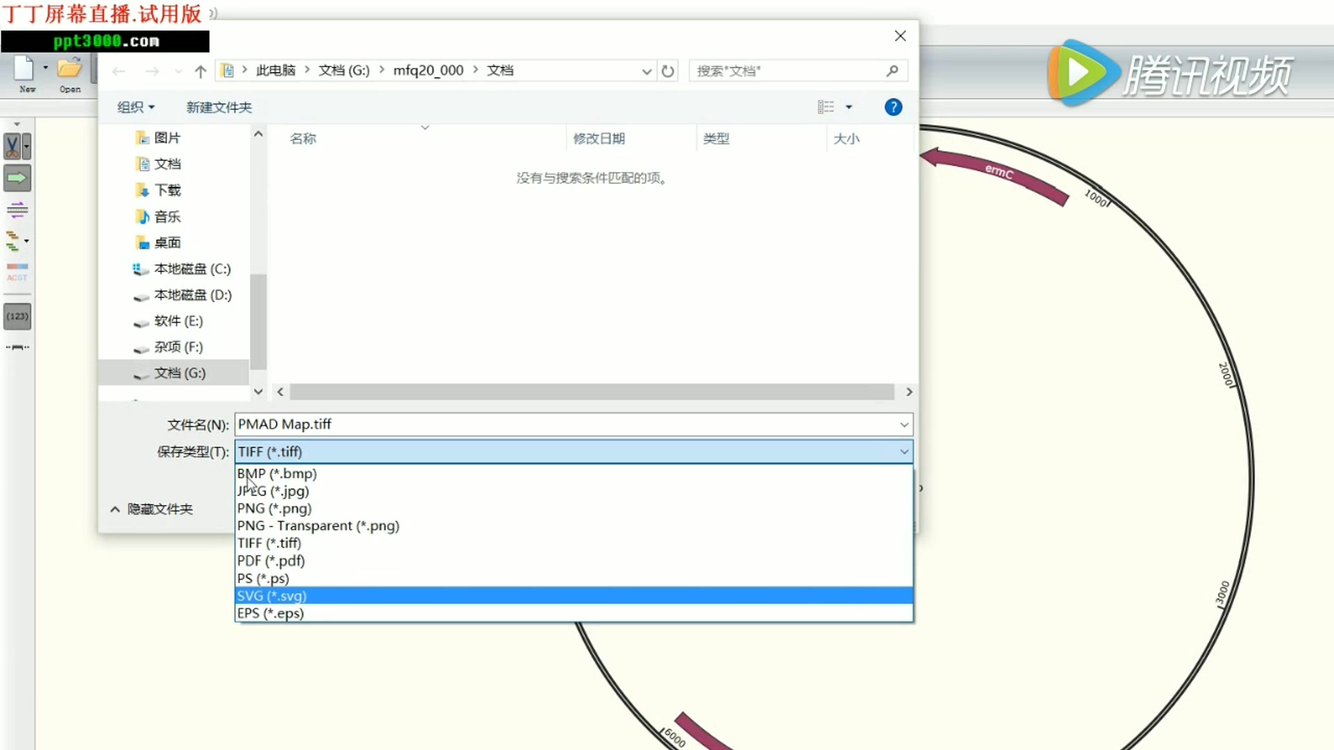The width and height of the screenshot is (1334, 750).
Task: Refresh the folder with the reload icon
Action: pyautogui.click(x=668, y=71)
